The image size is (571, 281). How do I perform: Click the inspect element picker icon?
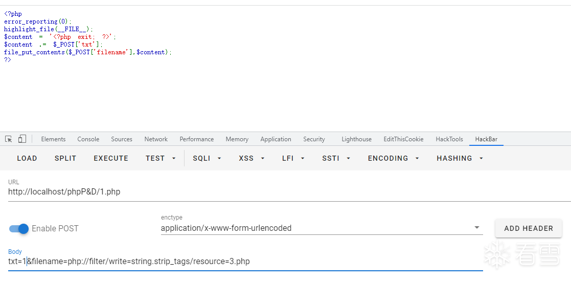pos(9,139)
